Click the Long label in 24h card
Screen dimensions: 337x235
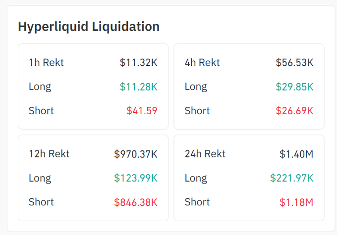196,178
